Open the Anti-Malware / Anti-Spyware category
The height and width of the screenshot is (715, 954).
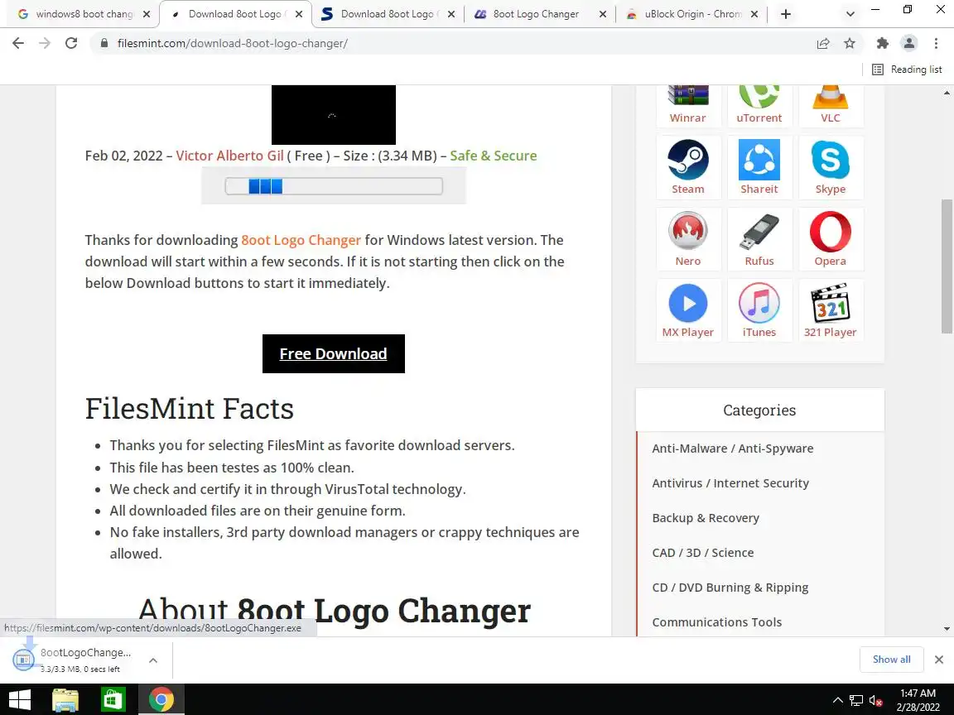pyautogui.click(x=733, y=449)
